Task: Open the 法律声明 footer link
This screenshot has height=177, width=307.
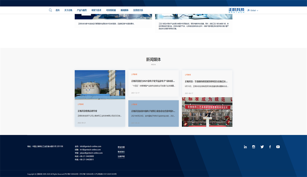Action: pos(121,156)
